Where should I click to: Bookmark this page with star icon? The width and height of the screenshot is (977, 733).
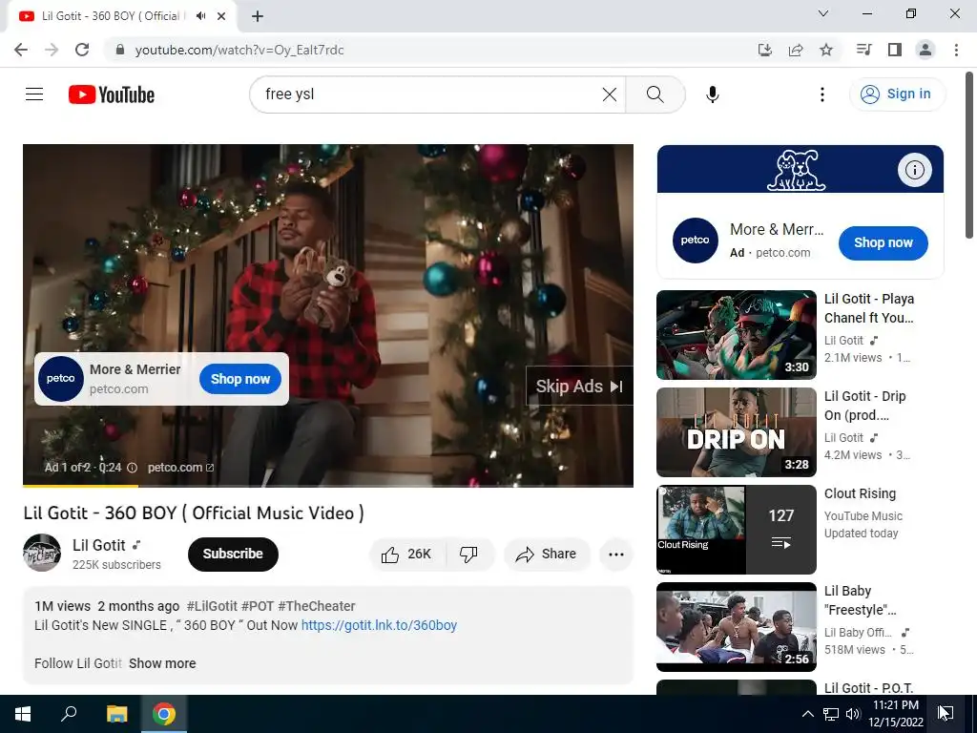825,50
